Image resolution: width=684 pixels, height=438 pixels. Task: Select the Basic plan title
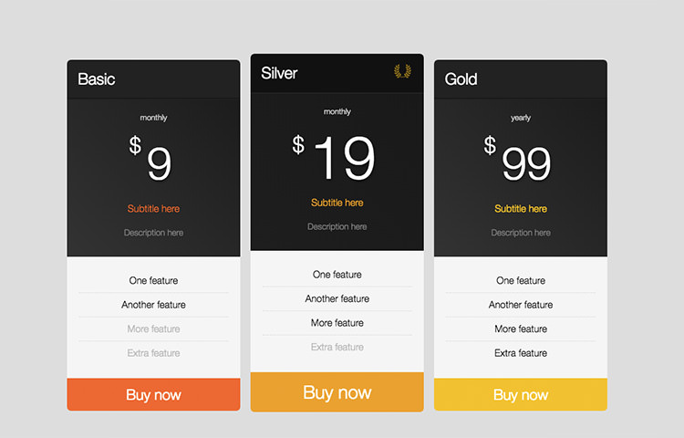(x=97, y=79)
